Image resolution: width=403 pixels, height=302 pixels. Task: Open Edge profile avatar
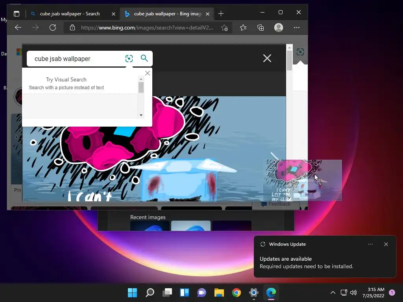279,28
